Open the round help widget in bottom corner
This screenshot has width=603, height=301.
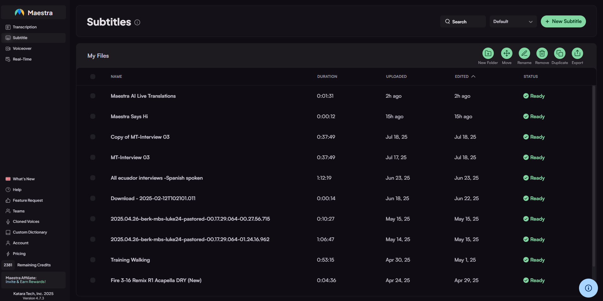click(588, 288)
